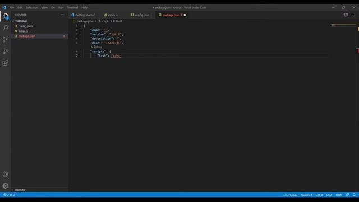This screenshot has width=359, height=202.
Task: Open the File menu
Action: 12,7
